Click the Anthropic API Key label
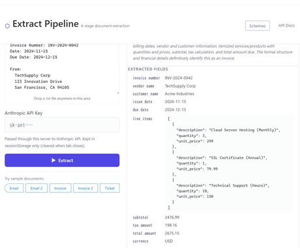Viewport: 300px width, 248px height. pyautogui.click(x=23, y=113)
